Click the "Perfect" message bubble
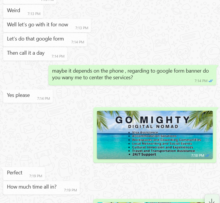Viewport: 220px width, 203px height. [24, 174]
